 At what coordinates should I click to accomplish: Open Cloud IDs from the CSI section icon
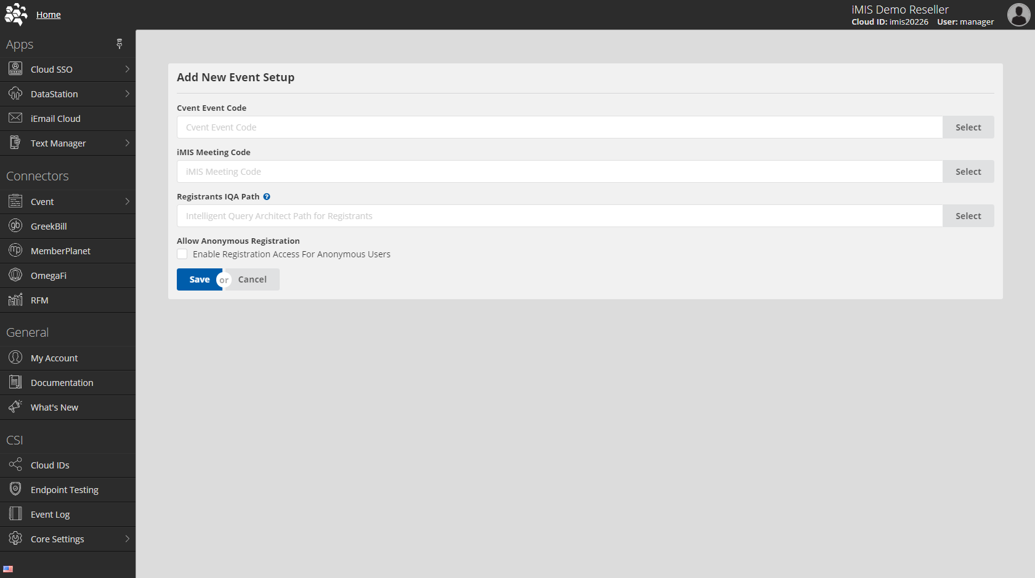coord(15,465)
